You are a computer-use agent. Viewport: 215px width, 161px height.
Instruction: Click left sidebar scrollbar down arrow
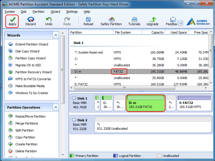63,155
